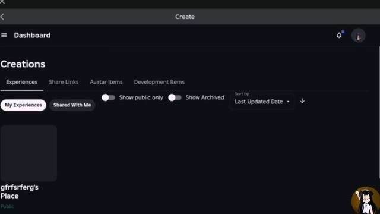This screenshot has height=214, width=380.
Task: Select the Shared With Me filter
Action: tap(72, 105)
